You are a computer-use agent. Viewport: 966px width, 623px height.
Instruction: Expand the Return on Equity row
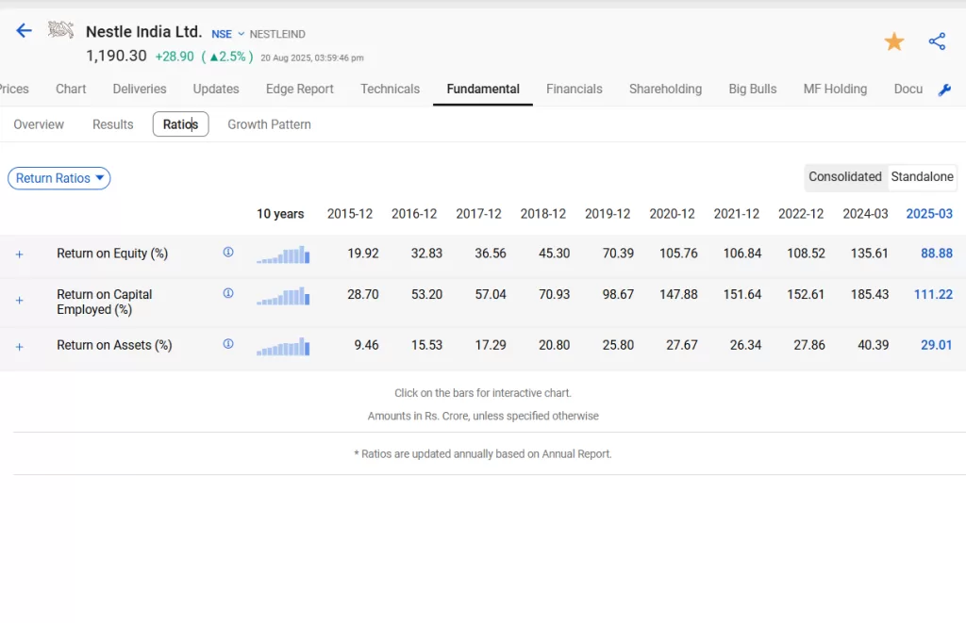coord(19,254)
